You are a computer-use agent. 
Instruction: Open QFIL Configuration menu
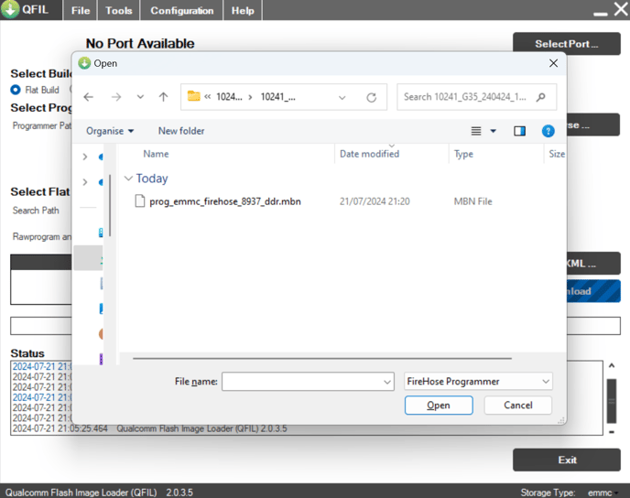click(181, 10)
